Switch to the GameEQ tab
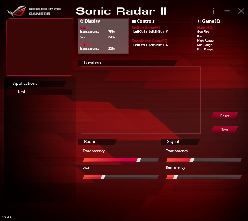This screenshot has height=221, width=248. [218, 36]
